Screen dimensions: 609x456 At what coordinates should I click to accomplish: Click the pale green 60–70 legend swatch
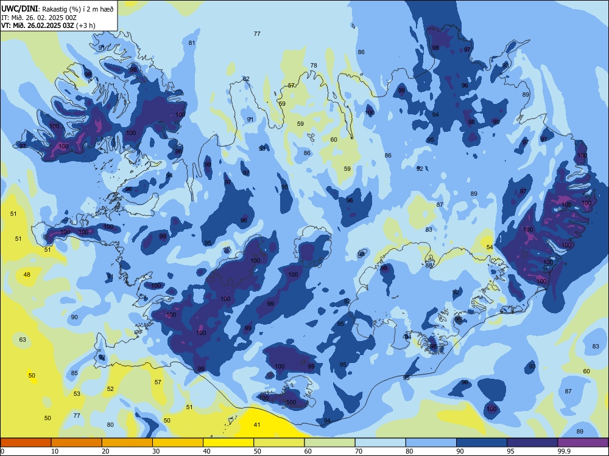coord(329,443)
